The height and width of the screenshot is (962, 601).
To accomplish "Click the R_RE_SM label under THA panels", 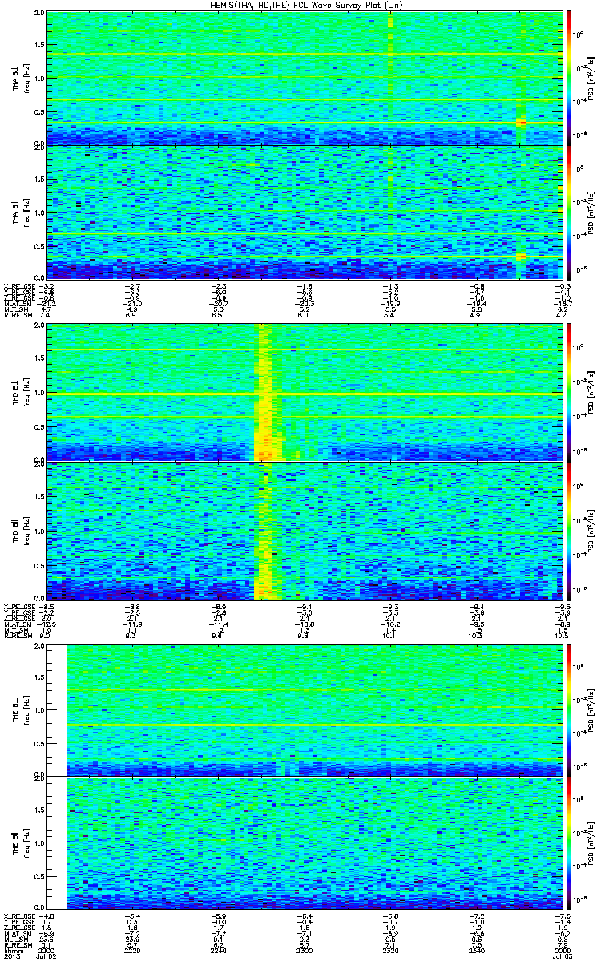I will pos(18,316).
